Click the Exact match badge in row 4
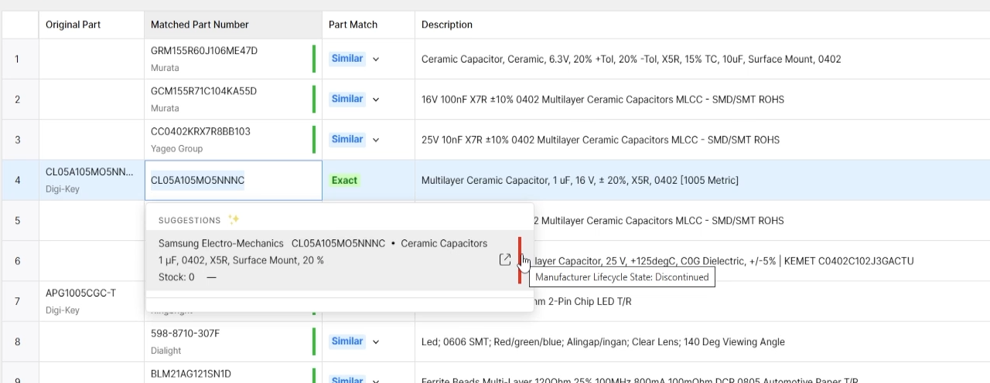The height and width of the screenshot is (383, 990). coord(344,180)
